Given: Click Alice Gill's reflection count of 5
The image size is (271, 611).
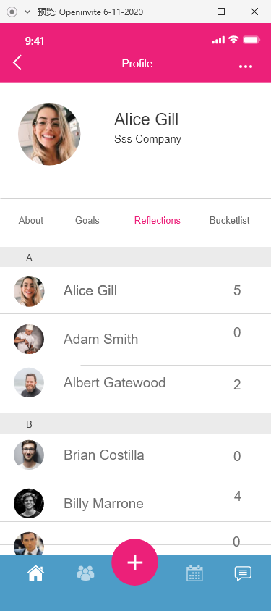Looking at the screenshot, I should pyautogui.click(x=237, y=290).
